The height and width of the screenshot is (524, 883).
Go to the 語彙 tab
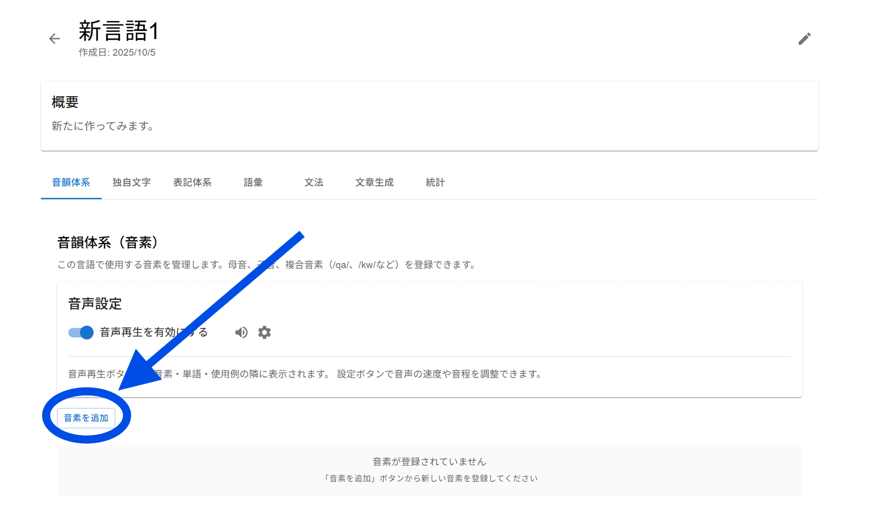coord(253,183)
